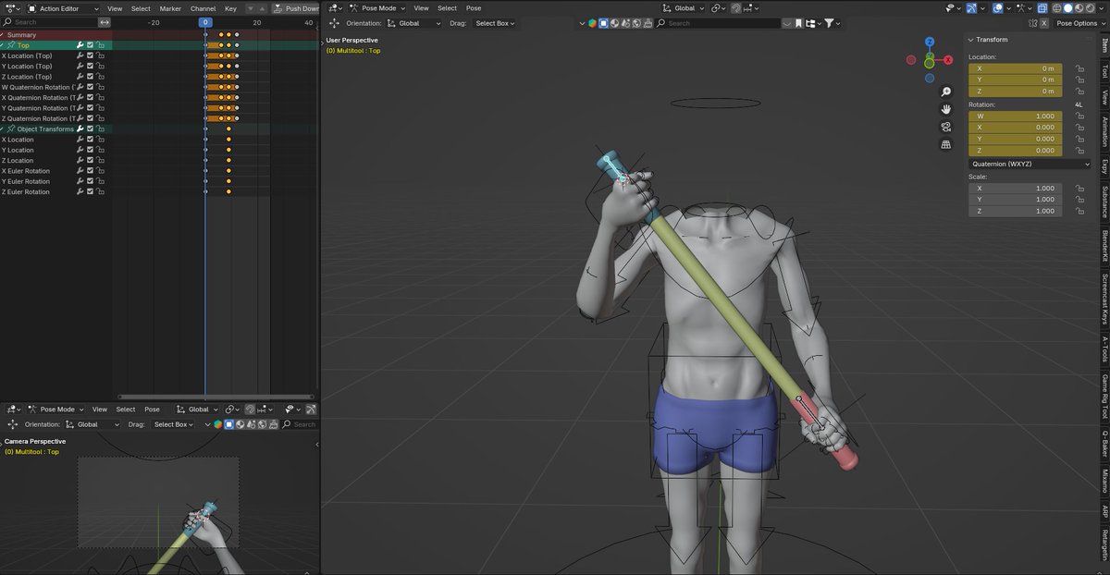This screenshot has width=1110, height=575.
Task: Click the blue Z axis on the navigation gizmo
Action: (930, 43)
